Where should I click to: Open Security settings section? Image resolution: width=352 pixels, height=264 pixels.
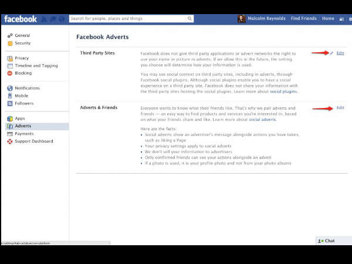pyautogui.click(x=22, y=43)
